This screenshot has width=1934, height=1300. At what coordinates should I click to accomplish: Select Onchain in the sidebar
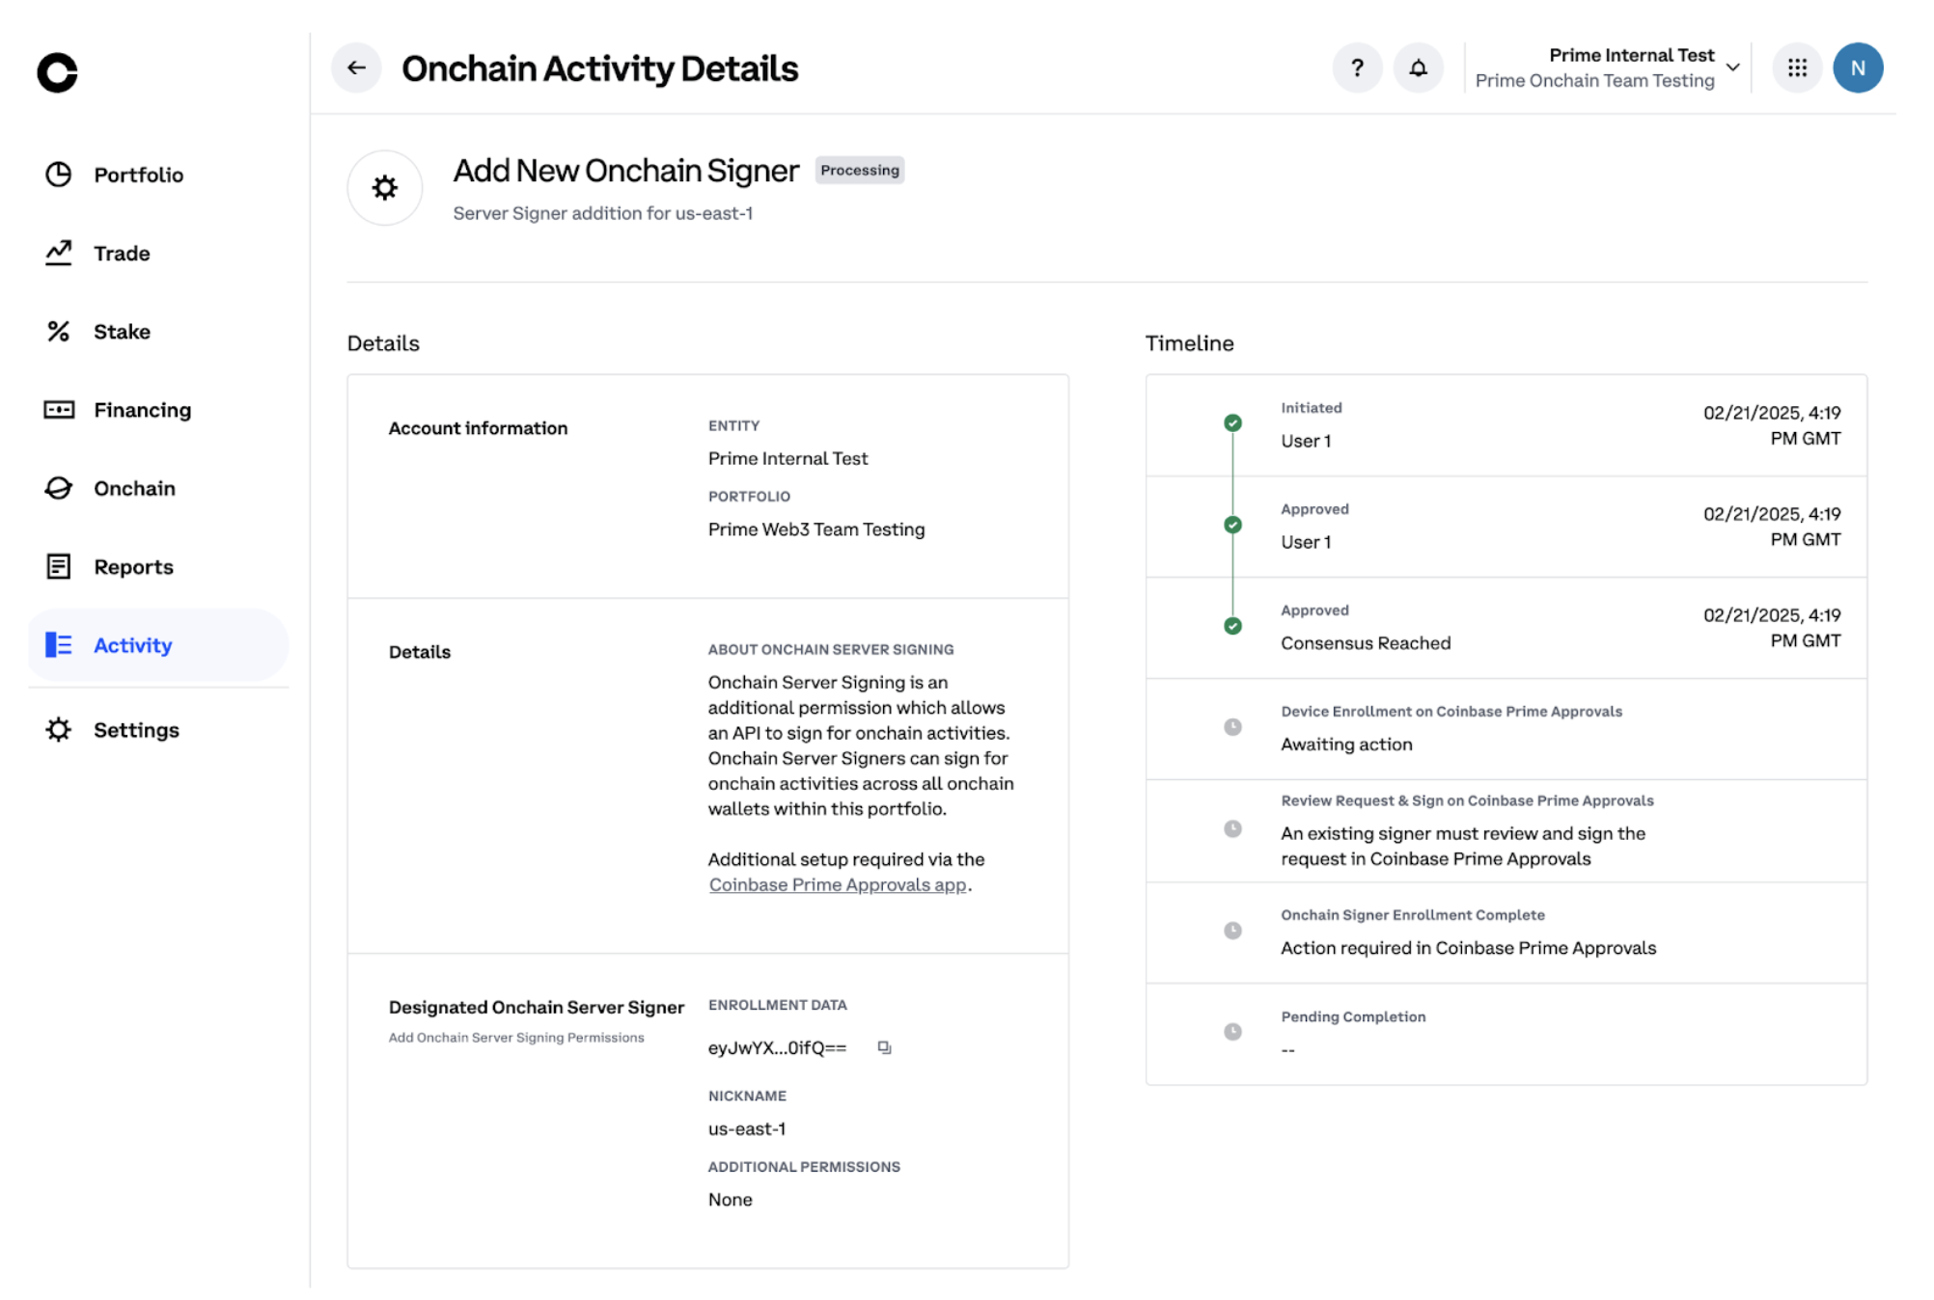point(134,488)
